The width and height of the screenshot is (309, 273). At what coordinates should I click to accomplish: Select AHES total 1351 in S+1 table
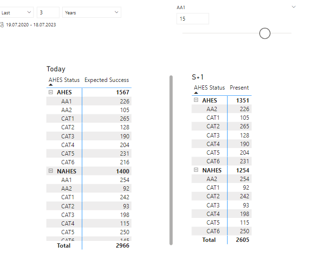tap(243, 101)
